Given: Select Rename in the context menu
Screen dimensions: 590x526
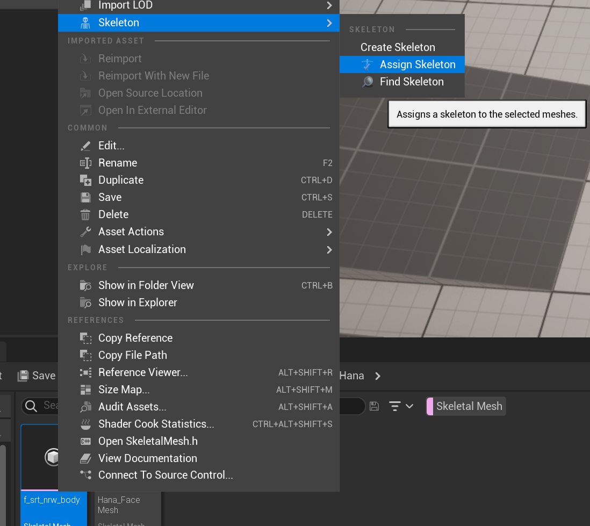Looking at the screenshot, I should tap(118, 163).
